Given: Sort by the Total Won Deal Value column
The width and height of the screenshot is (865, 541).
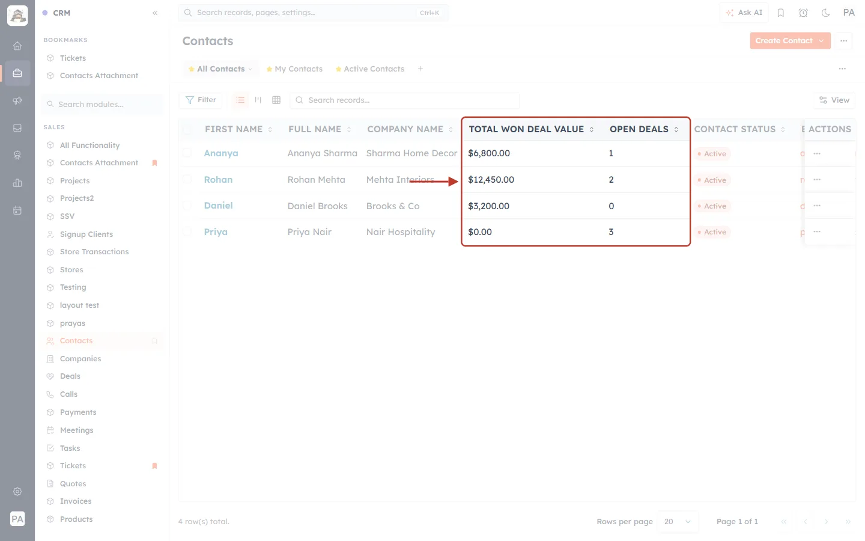Looking at the screenshot, I should tap(532, 129).
